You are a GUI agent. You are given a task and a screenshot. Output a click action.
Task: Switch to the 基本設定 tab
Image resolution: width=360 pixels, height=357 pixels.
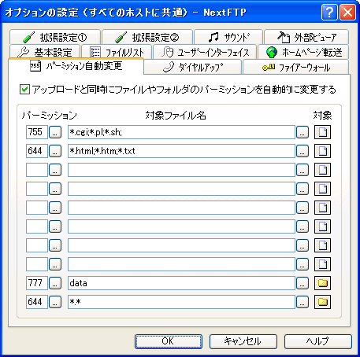pos(45,52)
